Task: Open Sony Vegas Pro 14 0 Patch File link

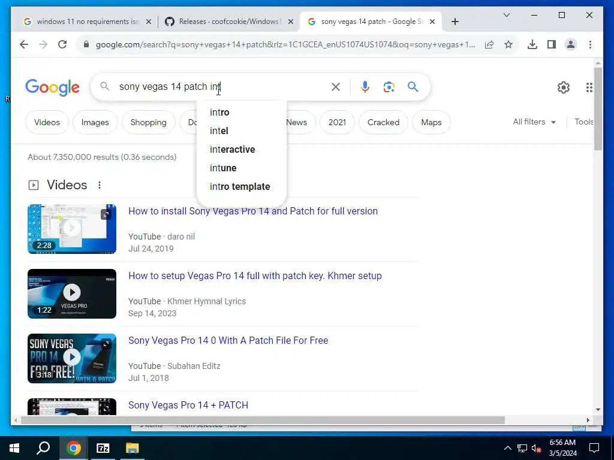Action: [x=228, y=340]
